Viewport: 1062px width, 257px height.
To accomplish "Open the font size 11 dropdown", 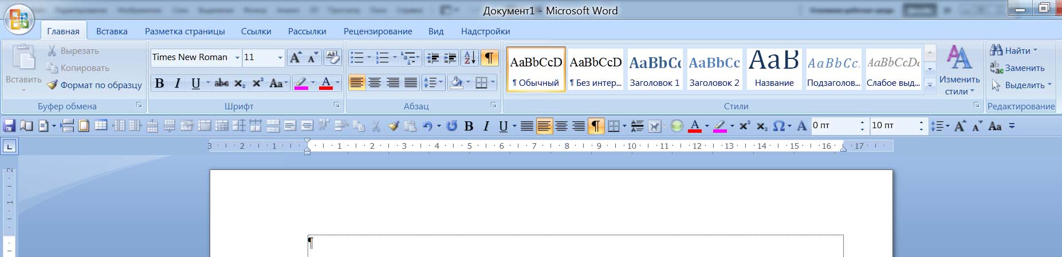I will 280,58.
